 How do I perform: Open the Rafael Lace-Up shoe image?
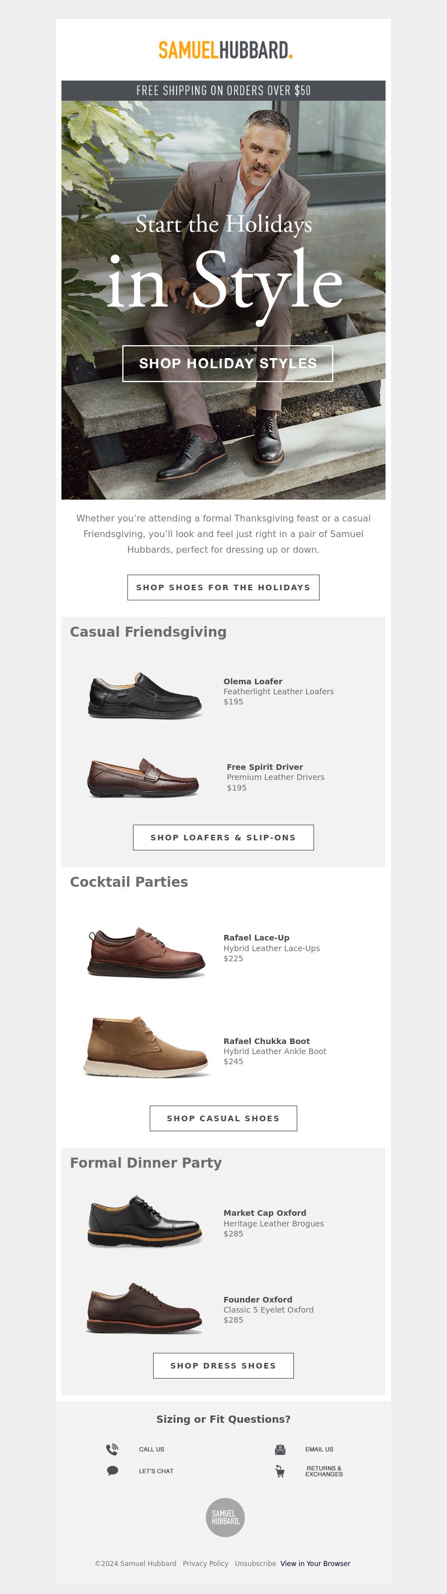(x=146, y=952)
